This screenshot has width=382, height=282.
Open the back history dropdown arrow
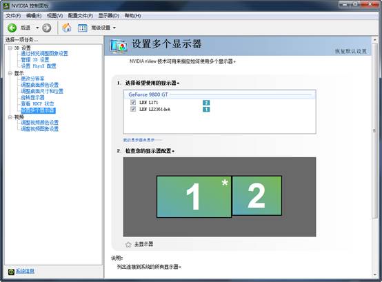pyautogui.click(x=37, y=28)
